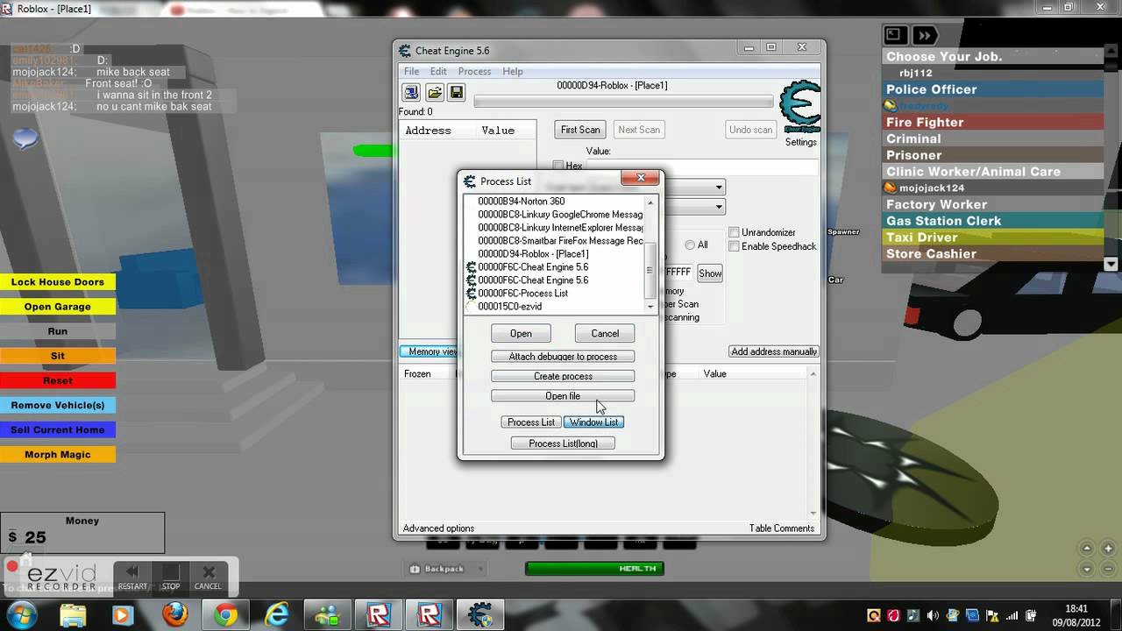Click Attach debugger to process
Image resolution: width=1122 pixels, height=631 pixels.
[563, 357]
